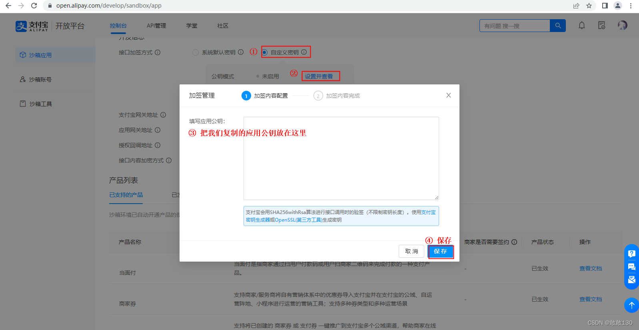The height and width of the screenshot is (330, 639).
Task: Open the floating help question icon
Action: pyautogui.click(x=632, y=254)
